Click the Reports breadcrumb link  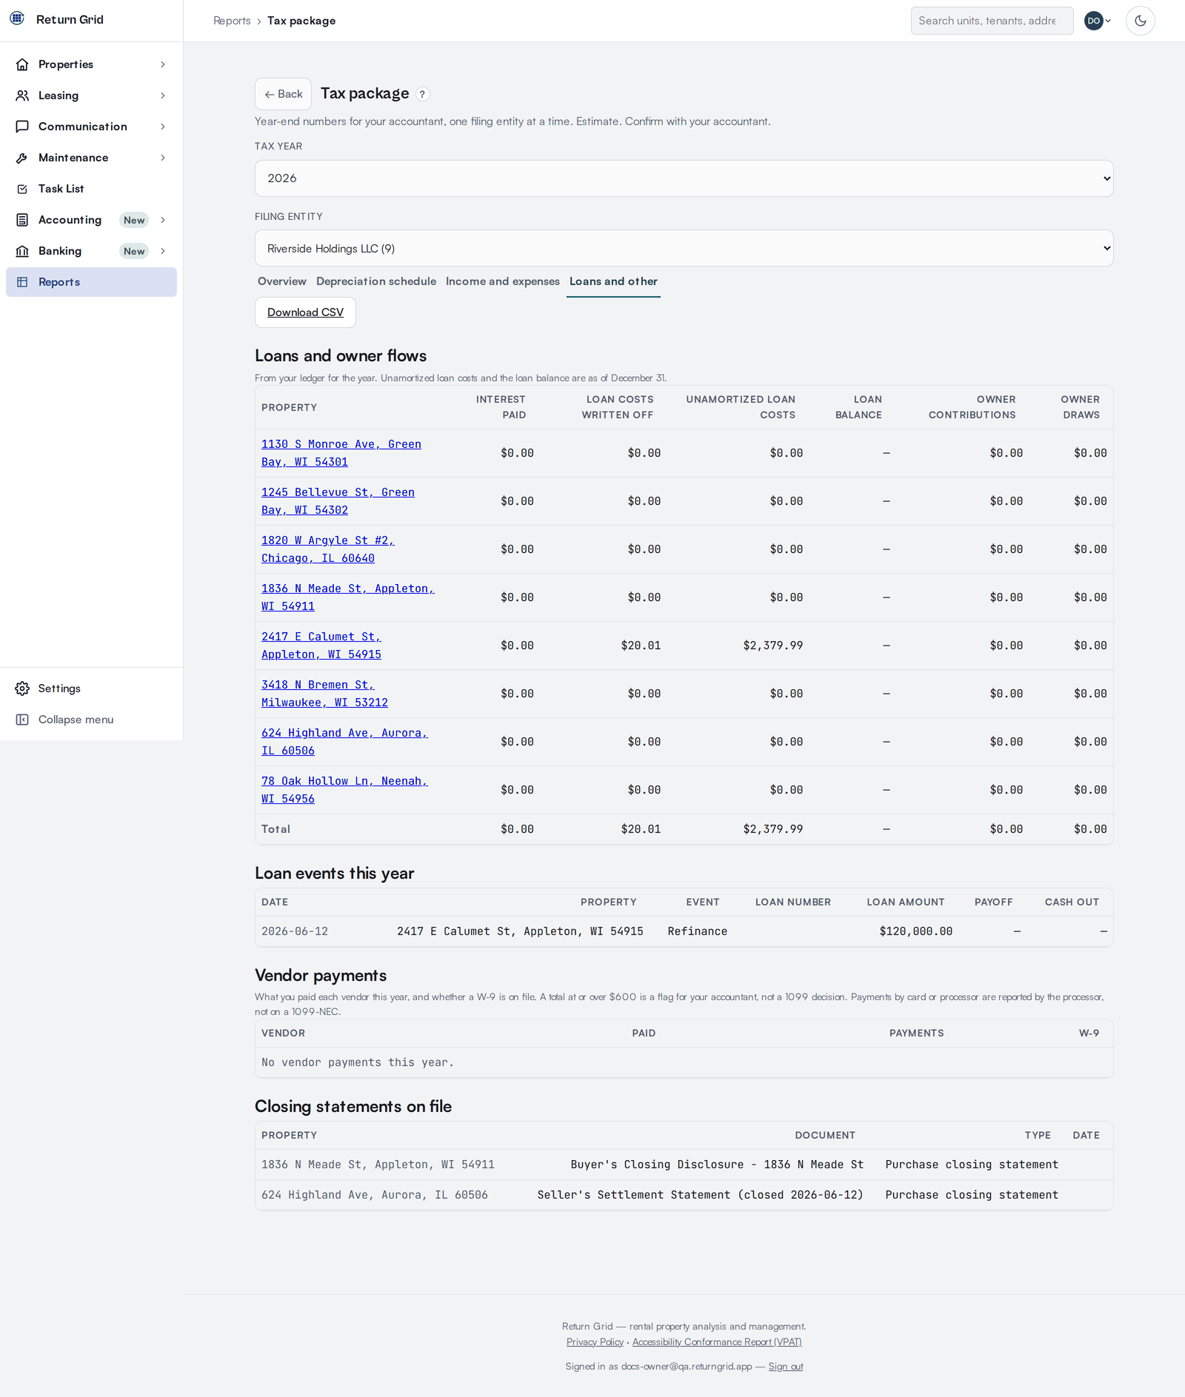(232, 21)
